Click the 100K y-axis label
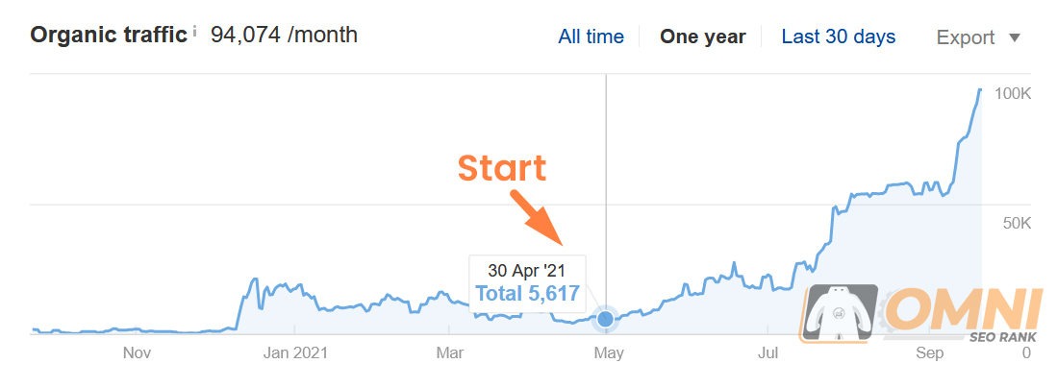The height and width of the screenshot is (388, 1057). click(1014, 93)
